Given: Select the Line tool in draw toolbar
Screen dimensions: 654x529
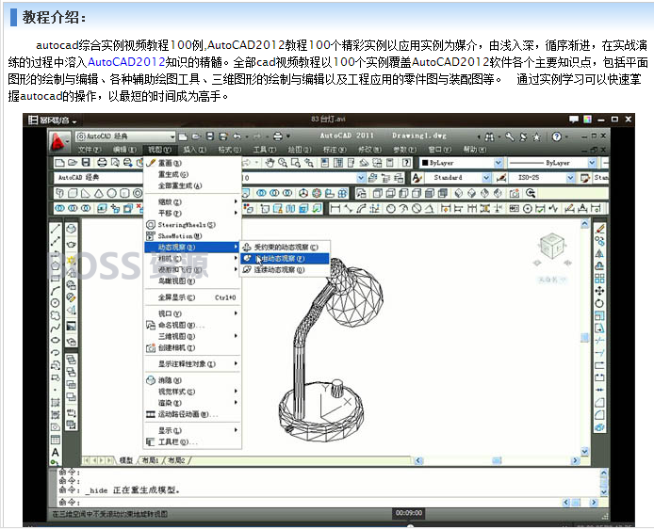Looking at the screenshot, I should 55,229.
